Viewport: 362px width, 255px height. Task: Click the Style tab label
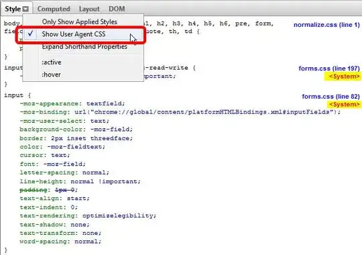pyautogui.click(x=13, y=9)
